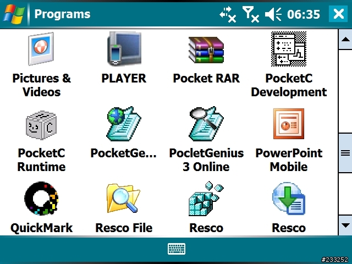This screenshot has width=352, height=264.
Task: Select the "PocketGe..." label
Action: click(124, 153)
